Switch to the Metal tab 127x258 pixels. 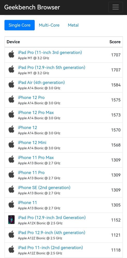[x=73, y=25]
